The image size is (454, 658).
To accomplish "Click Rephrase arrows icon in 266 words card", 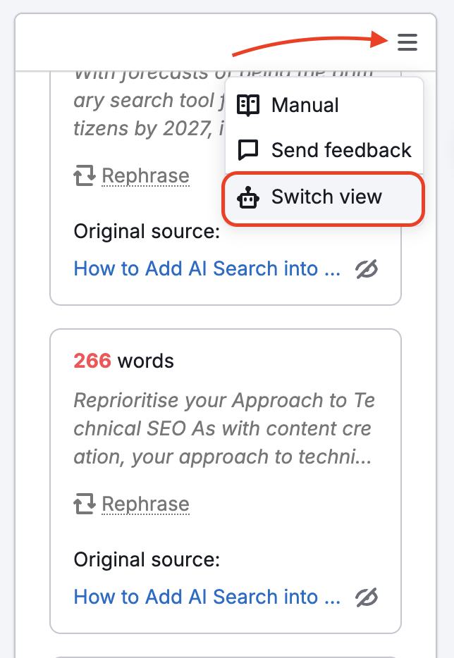I will pyautogui.click(x=85, y=504).
